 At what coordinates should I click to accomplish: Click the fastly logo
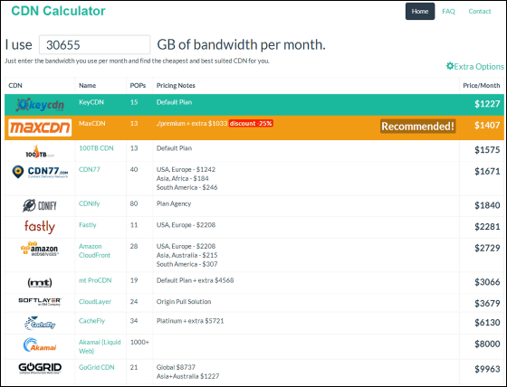click(x=40, y=227)
